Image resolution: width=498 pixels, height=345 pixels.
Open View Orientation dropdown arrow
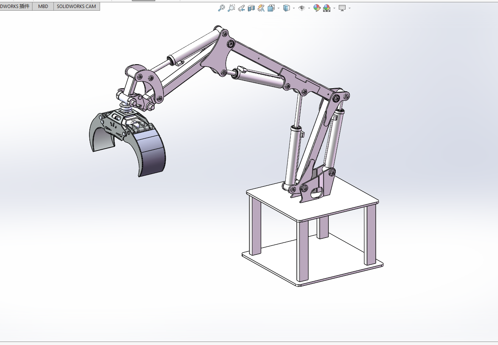click(278, 8)
